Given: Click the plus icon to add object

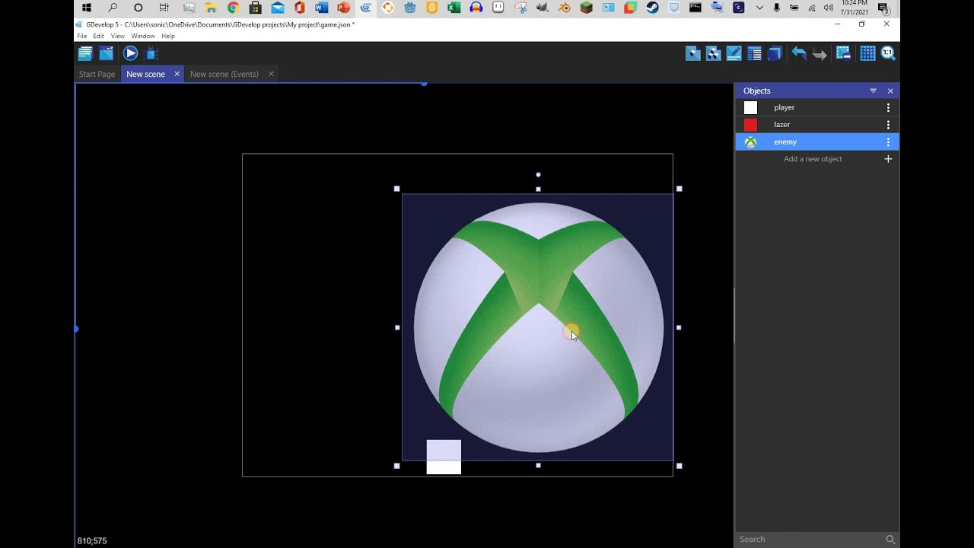Looking at the screenshot, I should 888,159.
